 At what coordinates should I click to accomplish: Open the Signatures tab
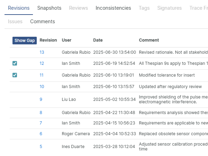[x=169, y=8]
